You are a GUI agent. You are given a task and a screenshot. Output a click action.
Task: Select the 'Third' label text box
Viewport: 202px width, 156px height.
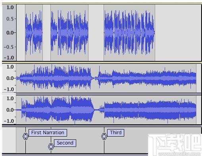tap(115, 133)
